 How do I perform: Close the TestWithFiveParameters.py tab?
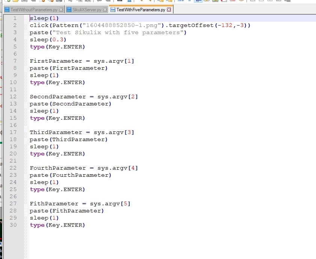coord(169,10)
